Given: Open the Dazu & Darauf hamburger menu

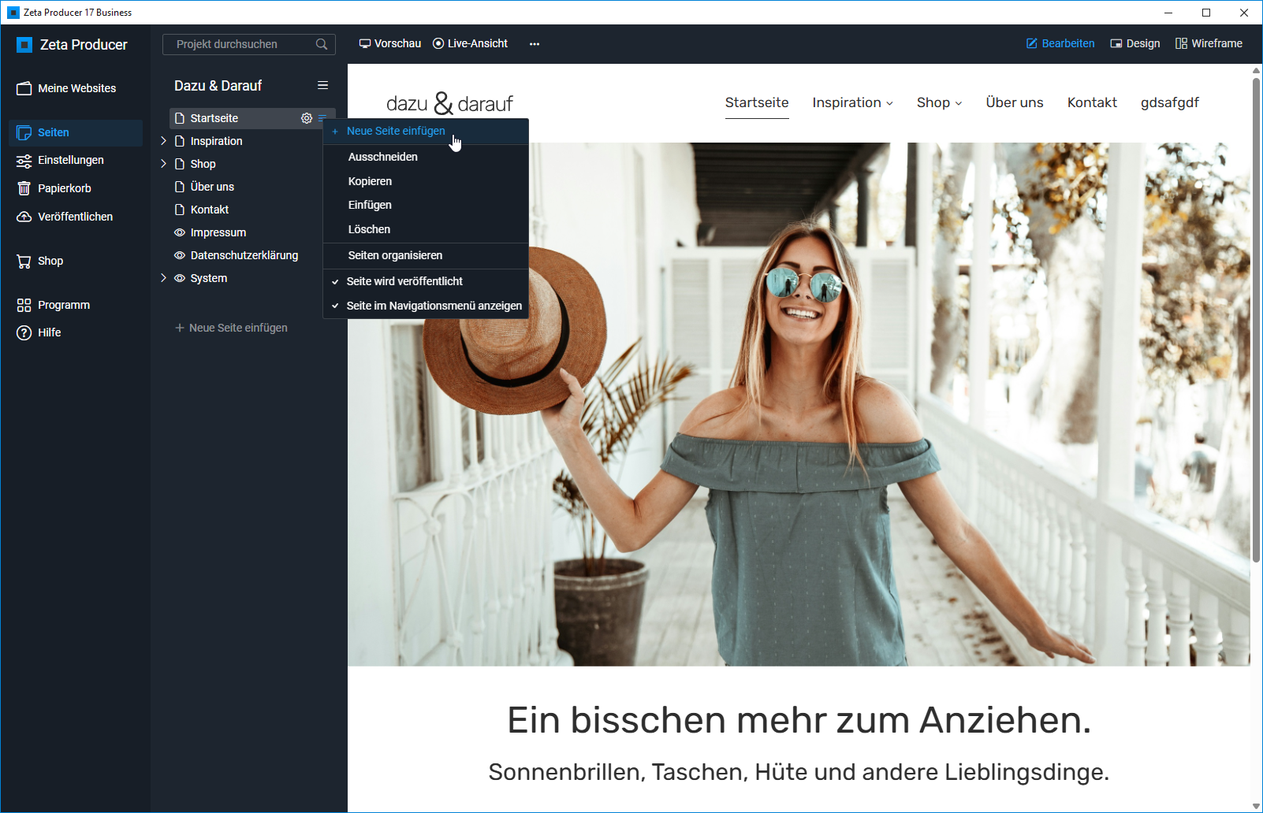Looking at the screenshot, I should click(x=322, y=85).
